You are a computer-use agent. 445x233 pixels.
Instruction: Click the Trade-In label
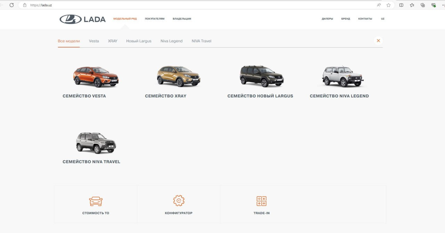tap(261, 213)
